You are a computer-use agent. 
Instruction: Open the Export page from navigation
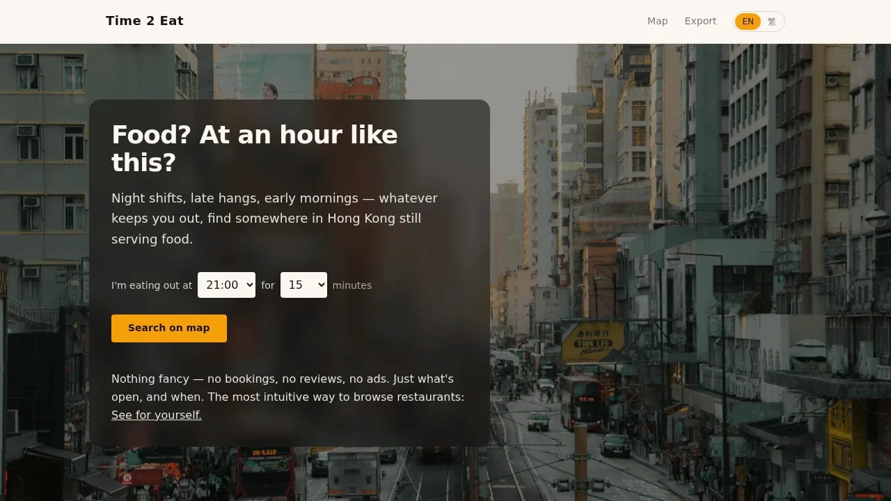[x=700, y=21]
